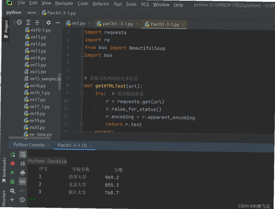Open the Run menu
This screenshot has height=209, width=275.
(118, 4)
